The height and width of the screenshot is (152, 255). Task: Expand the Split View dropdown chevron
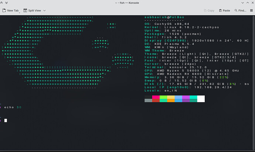tap(44, 11)
